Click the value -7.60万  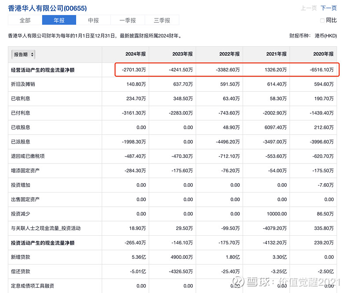click(326, 185)
